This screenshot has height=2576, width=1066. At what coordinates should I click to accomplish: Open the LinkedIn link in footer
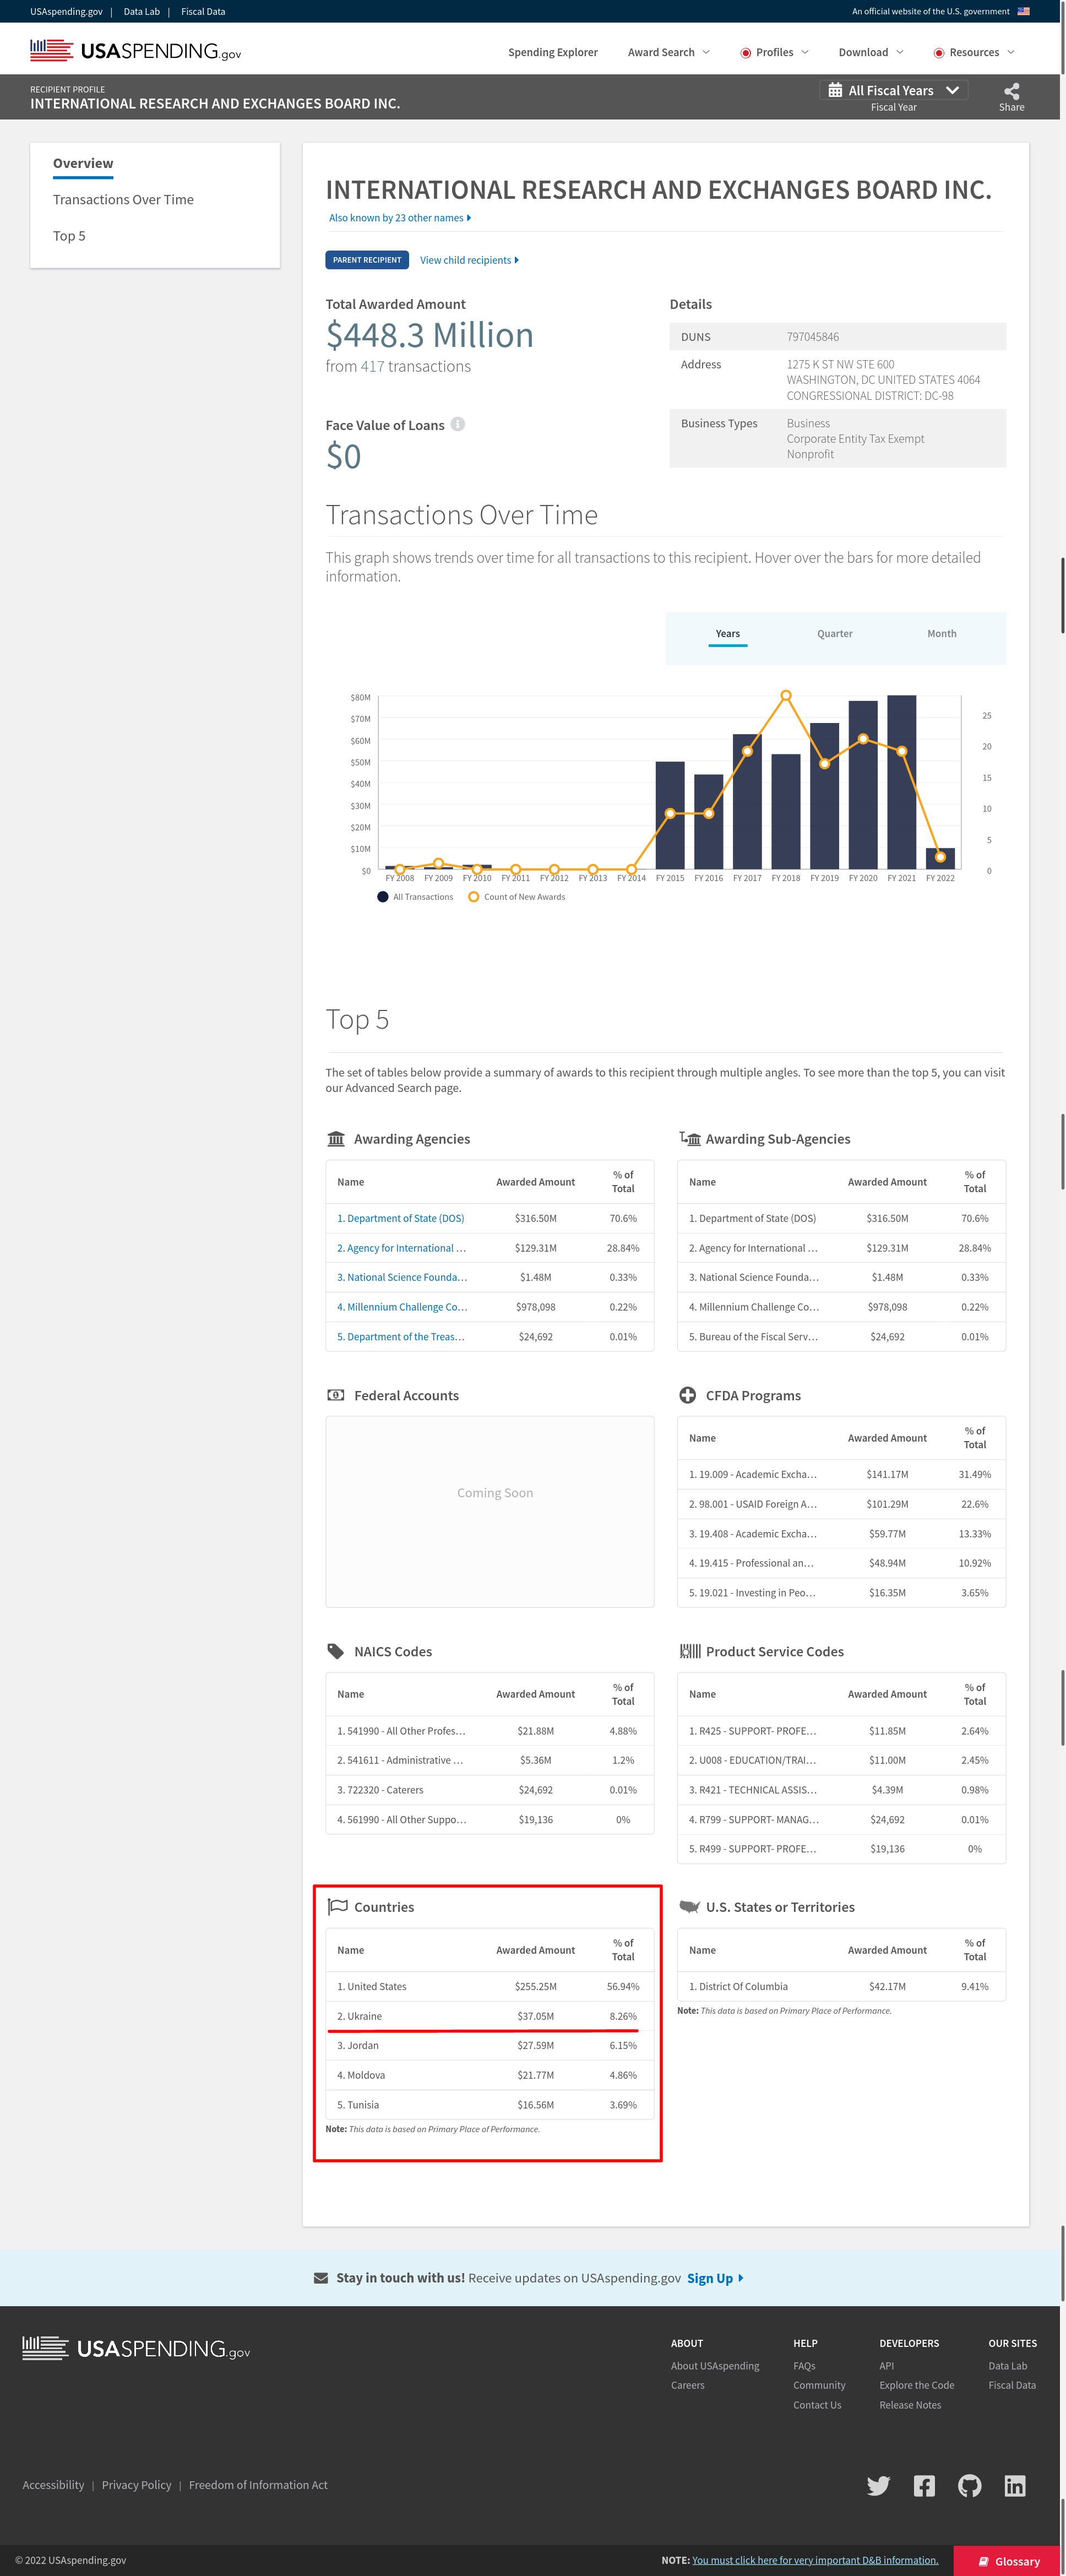click(1015, 2485)
